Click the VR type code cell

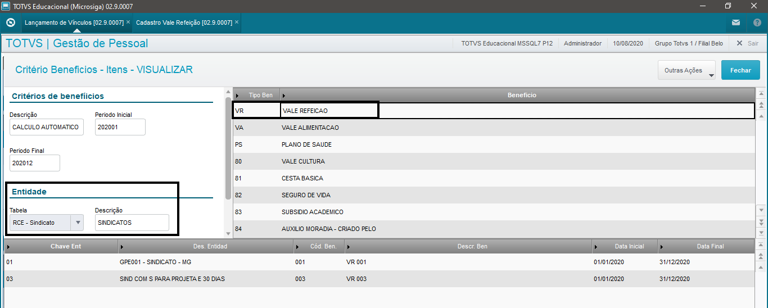point(256,111)
